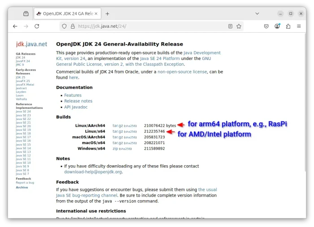
Task: Click the URL address field
Action: click(x=151, y=26)
